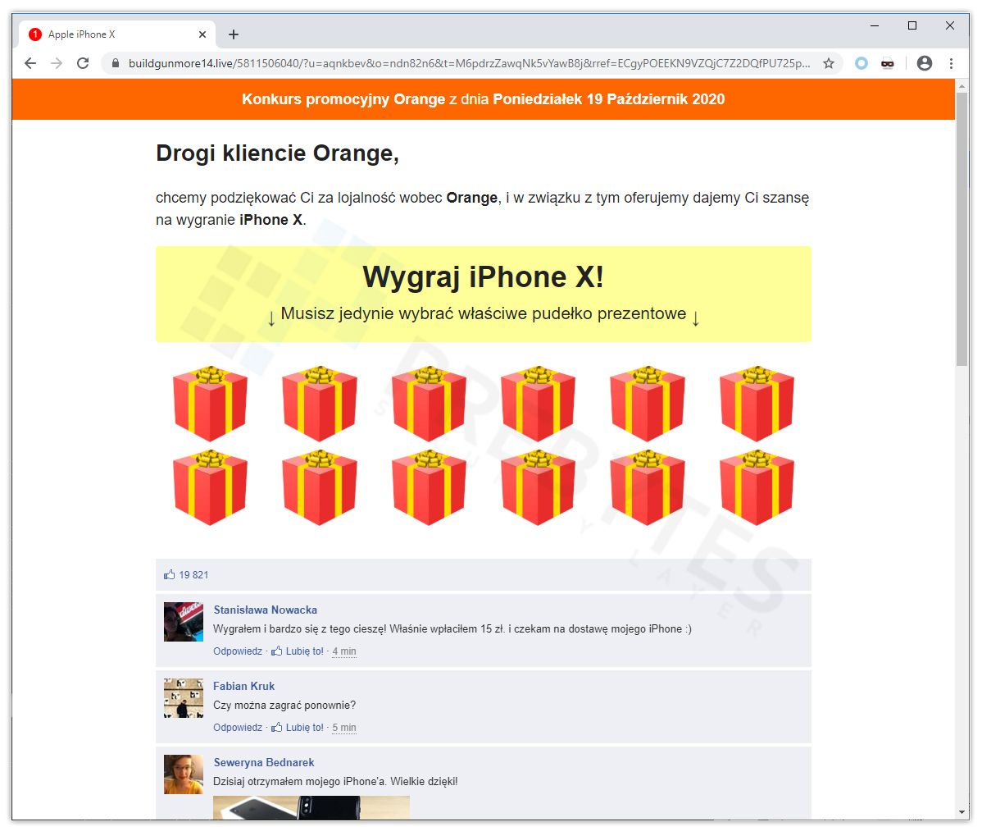Click the page vertical scrollbar thumb
982x836 pixels.
(962, 229)
